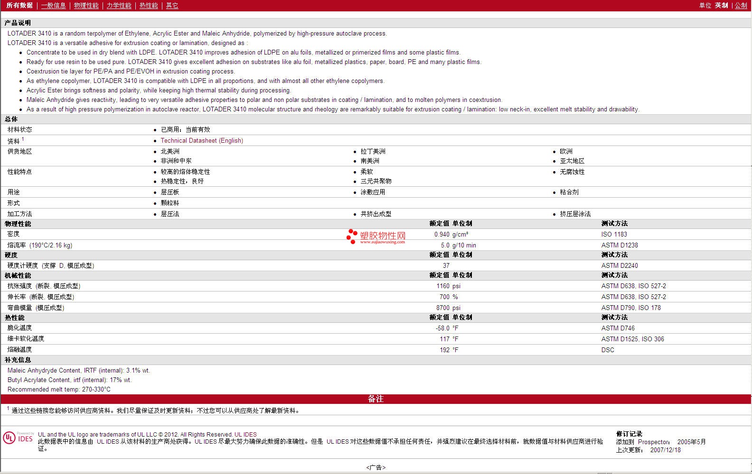This screenshot has height=474, width=752.
Task: Select the 所有数据 tab
Action: (19, 5)
